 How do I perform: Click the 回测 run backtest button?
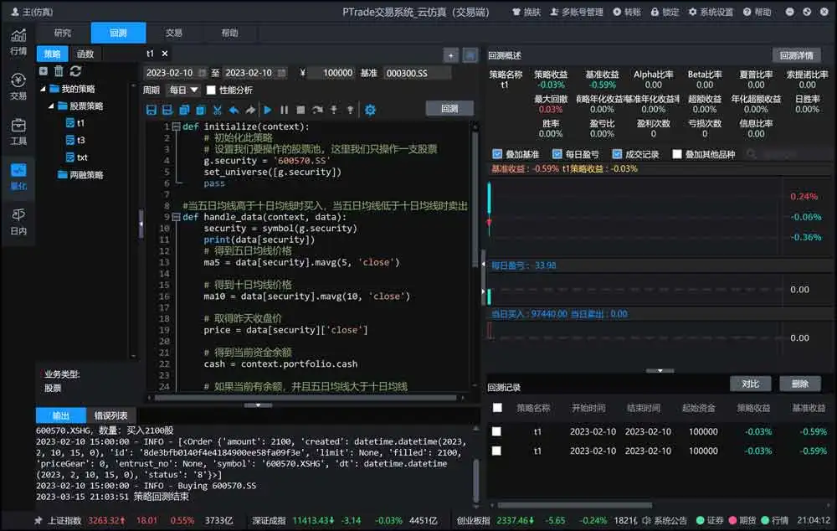click(449, 108)
